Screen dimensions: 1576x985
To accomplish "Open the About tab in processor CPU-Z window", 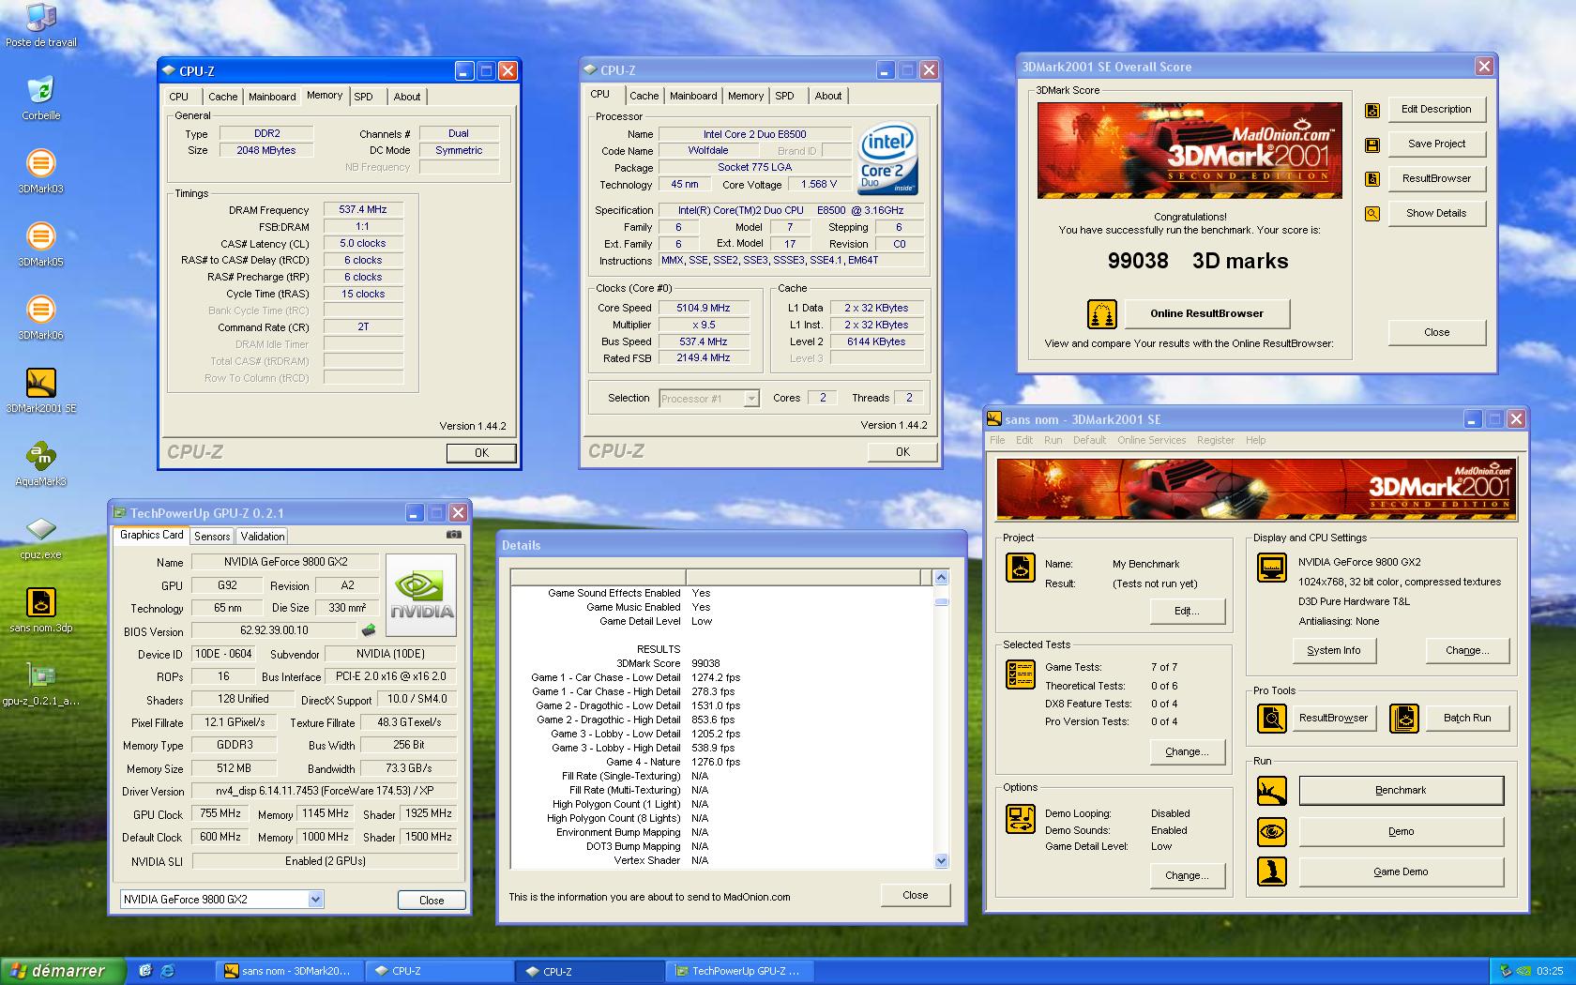I will coord(828,96).
